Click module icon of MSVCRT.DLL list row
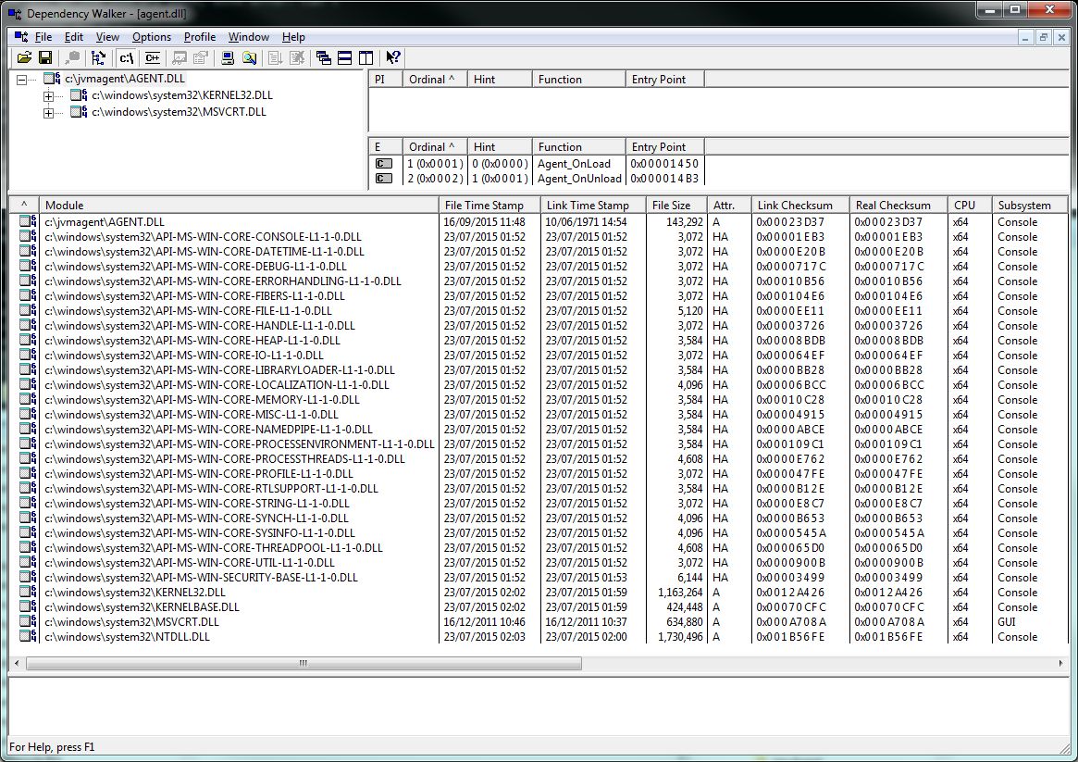This screenshot has height=762, width=1078. click(x=28, y=621)
